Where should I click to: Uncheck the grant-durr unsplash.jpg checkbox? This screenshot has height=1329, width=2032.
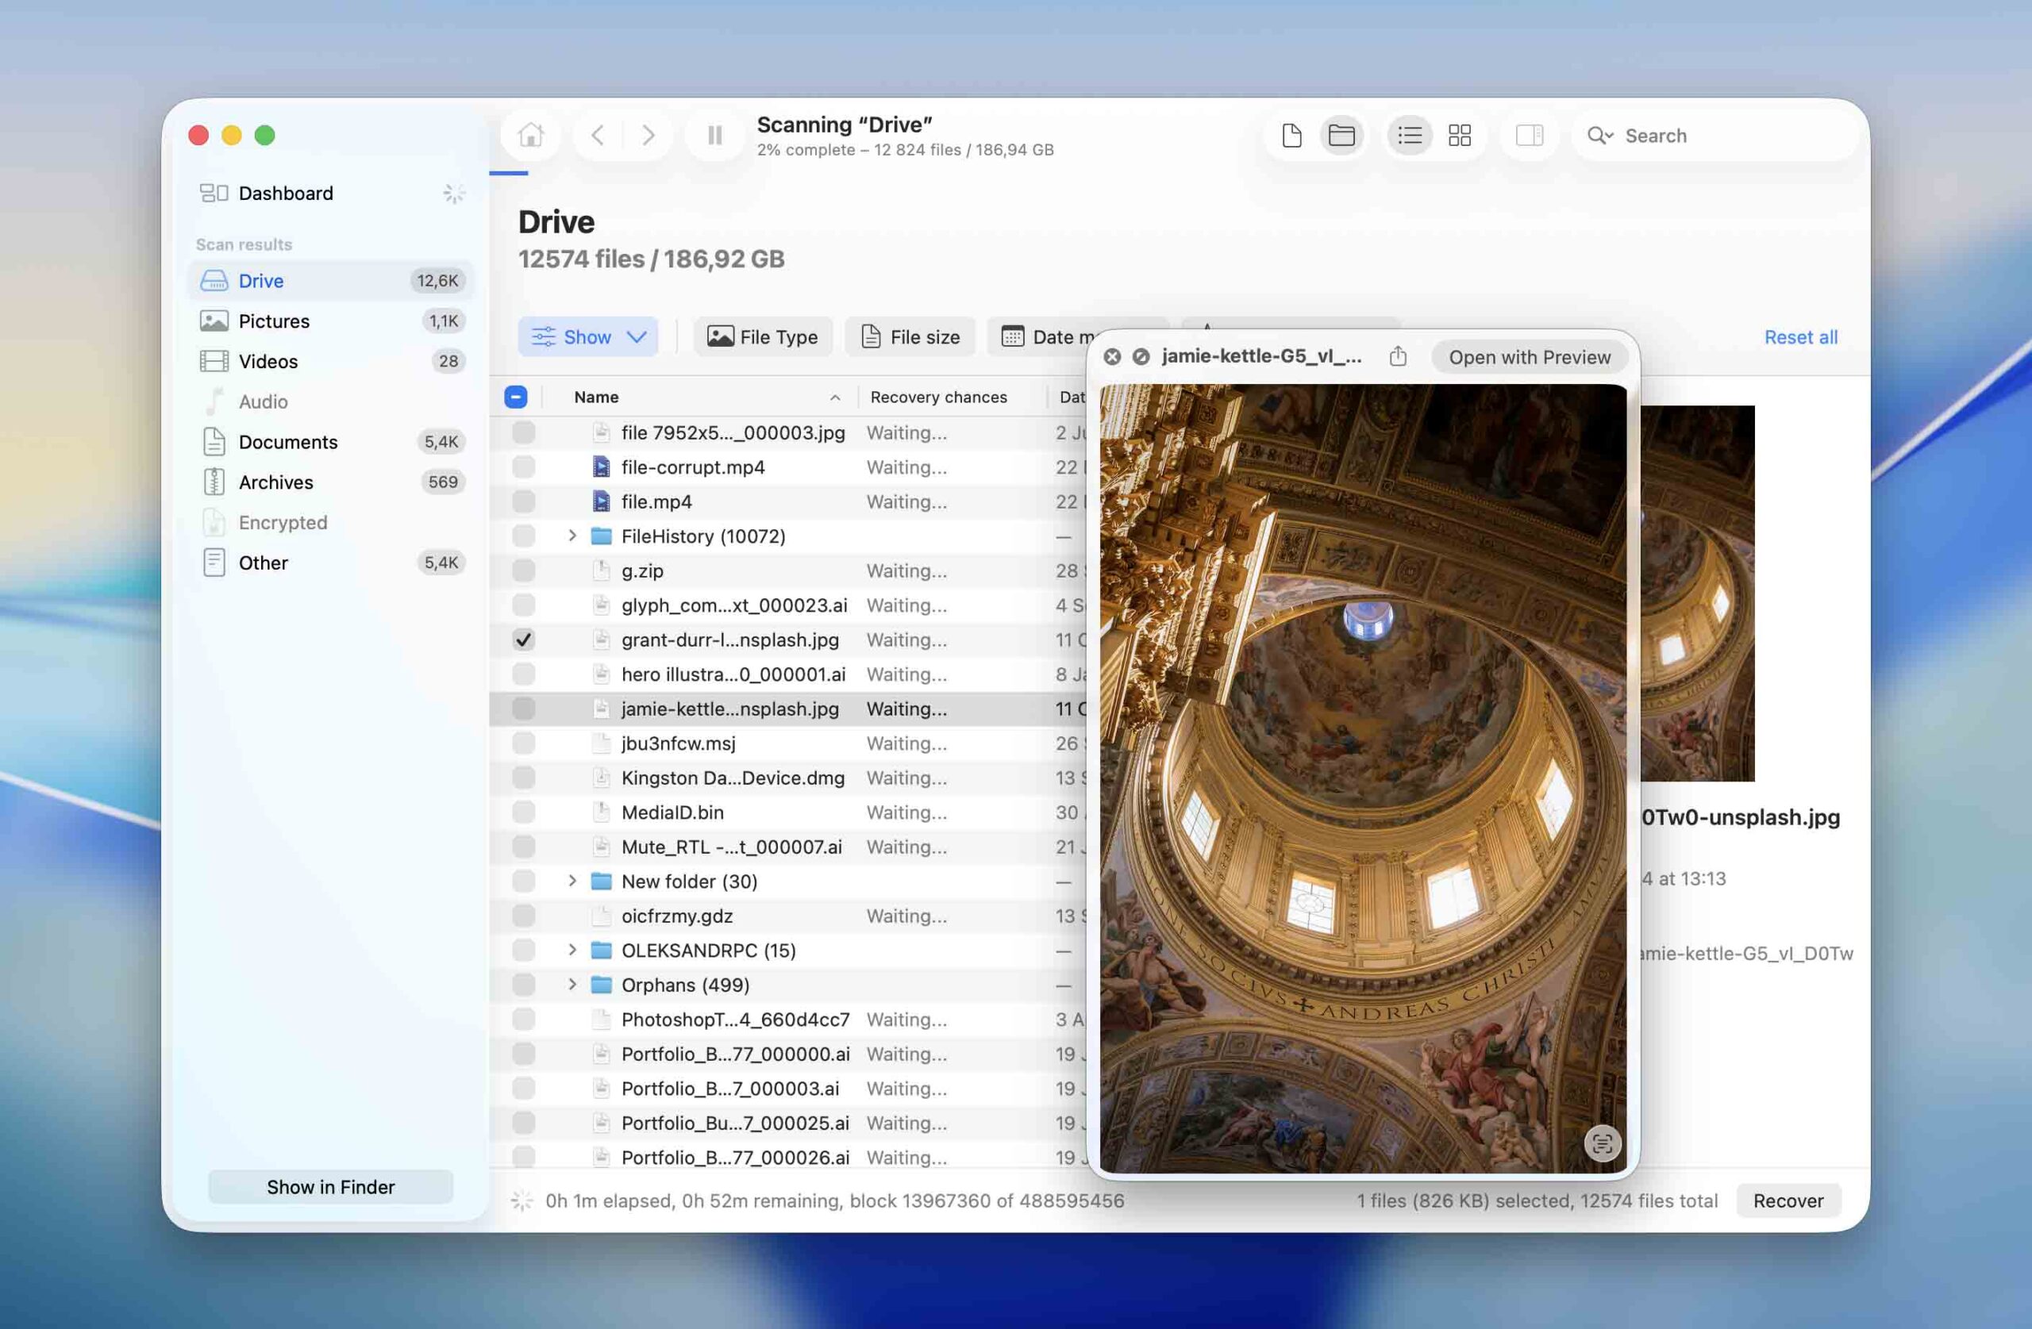523,640
